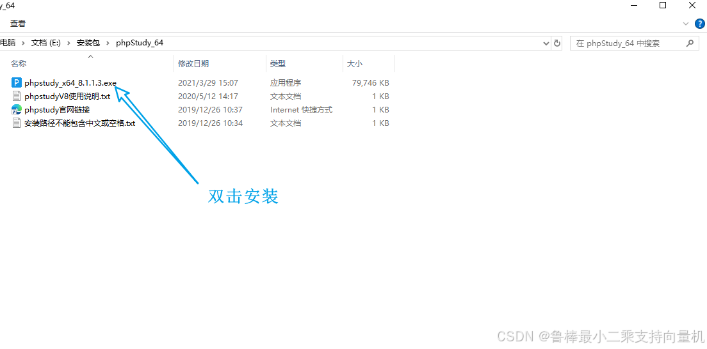Click the Internet 快捷方式 type cell

click(301, 110)
